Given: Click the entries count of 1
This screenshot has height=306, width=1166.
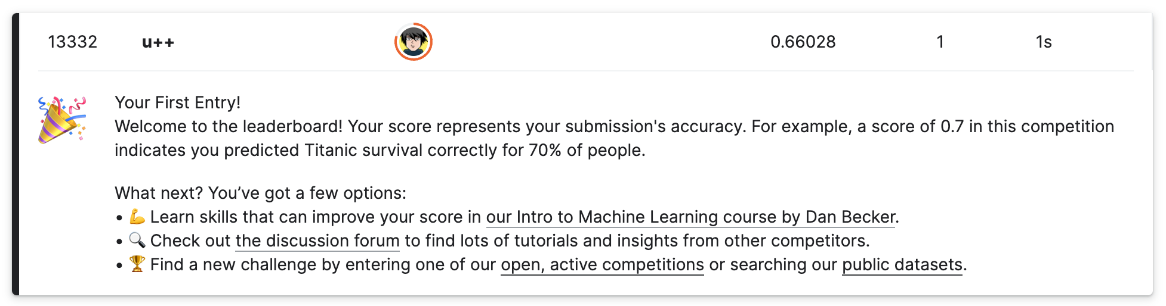Looking at the screenshot, I should (x=940, y=42).
